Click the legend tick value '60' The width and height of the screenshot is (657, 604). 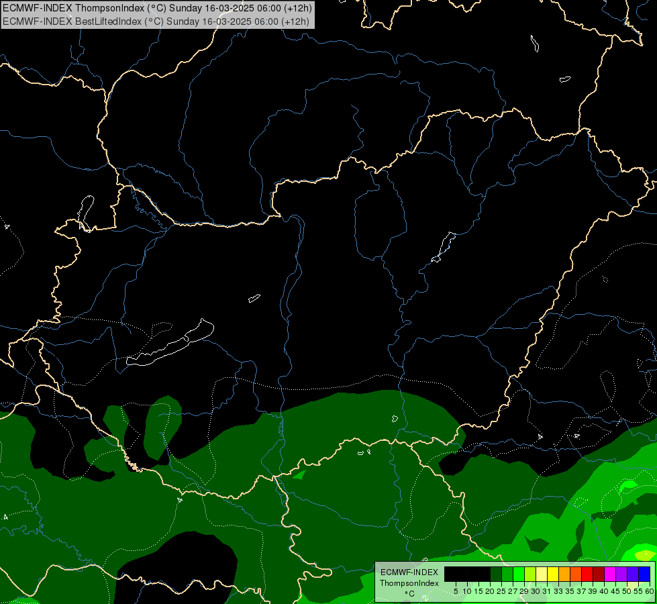click(650, 591)
